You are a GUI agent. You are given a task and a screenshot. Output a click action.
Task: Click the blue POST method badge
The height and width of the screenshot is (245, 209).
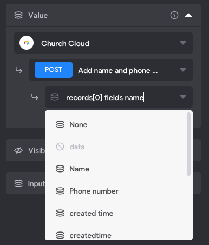[x=54, y=70]
